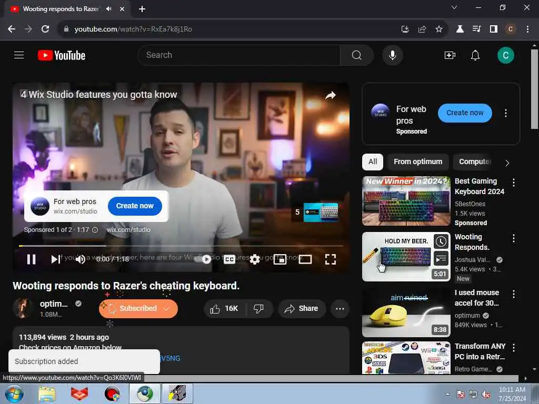
Task: Click Create now in sidebar ad
Action: tap(465, 113)
